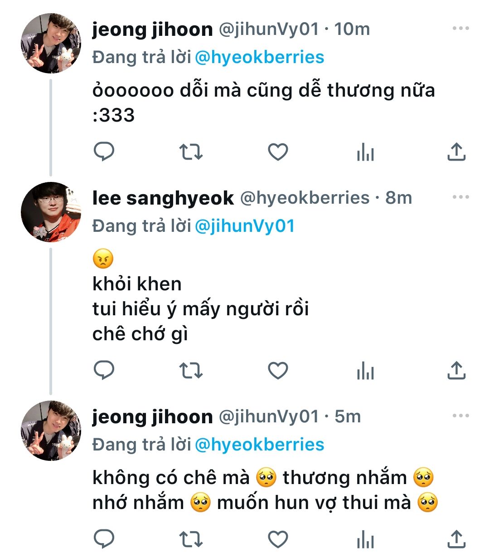Share lee sanghyeok's tweet
Image resolution: width=489 pixels, height=558 pixels.
click(x=456, y=371)
